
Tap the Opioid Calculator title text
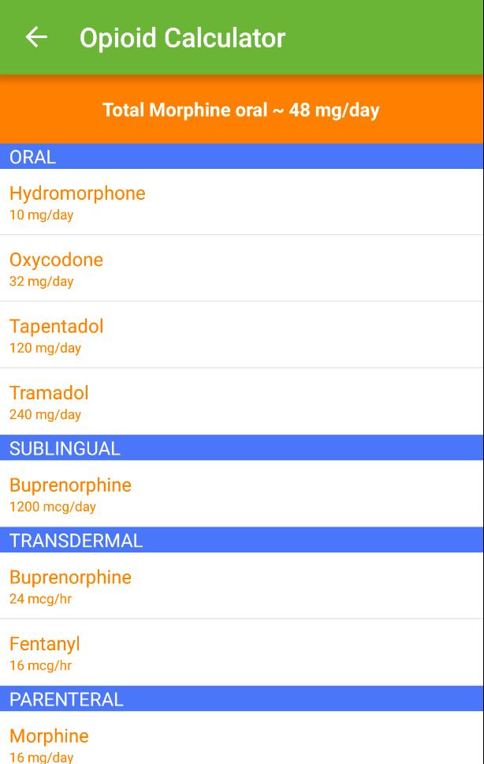click(x=182, y=37)
